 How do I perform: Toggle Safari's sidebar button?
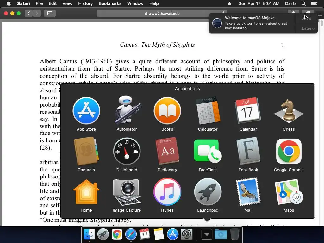(50, 13)
